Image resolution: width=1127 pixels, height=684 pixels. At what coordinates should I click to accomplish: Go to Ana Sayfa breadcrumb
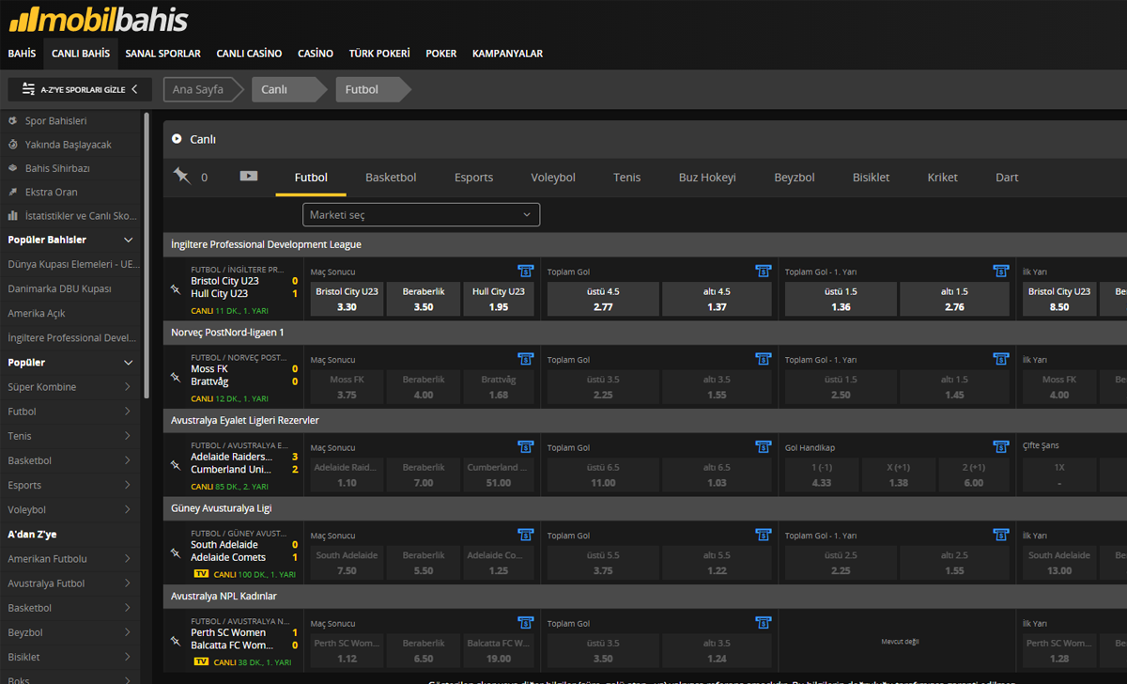click(x=201, y=89)
